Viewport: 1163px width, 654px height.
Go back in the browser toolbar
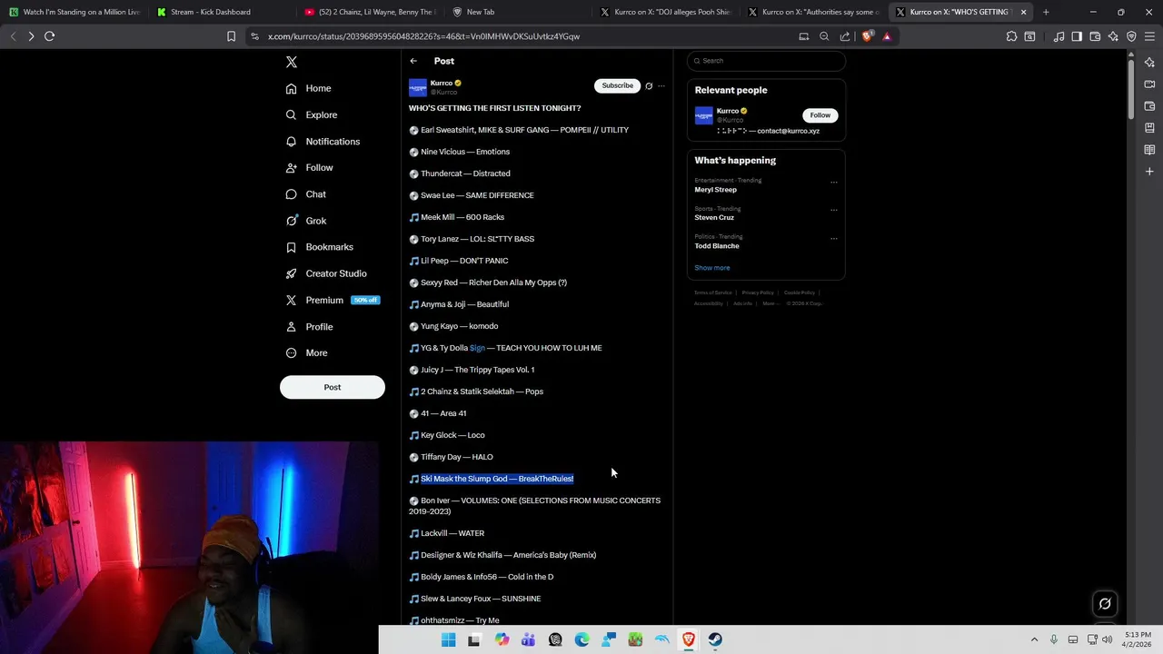[x=13, y=36]
